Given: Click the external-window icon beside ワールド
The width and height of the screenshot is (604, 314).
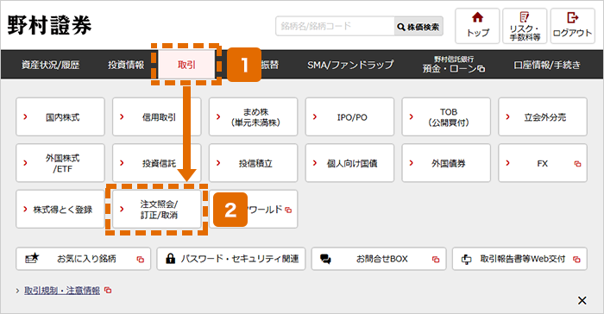Looking at the screenshot, I should [288, 210].
